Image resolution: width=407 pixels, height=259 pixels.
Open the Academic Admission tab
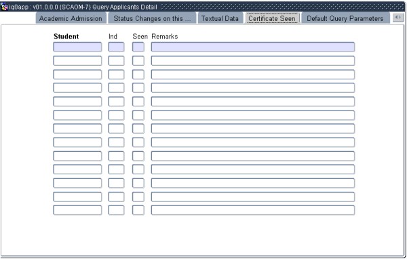click(71, 18)
